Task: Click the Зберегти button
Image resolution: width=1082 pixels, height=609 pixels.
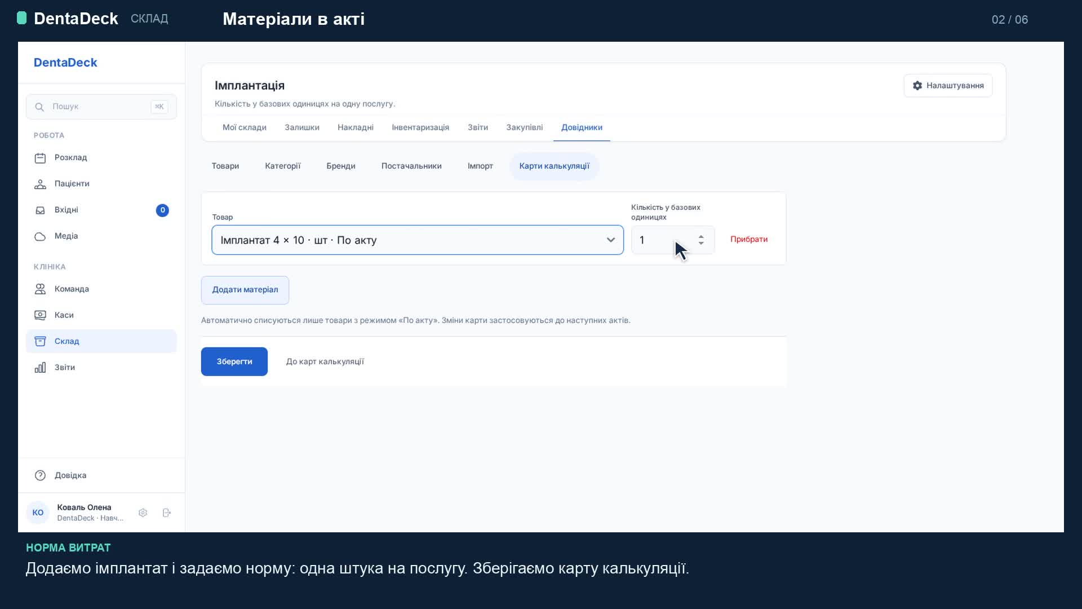Action: point(234,361)
